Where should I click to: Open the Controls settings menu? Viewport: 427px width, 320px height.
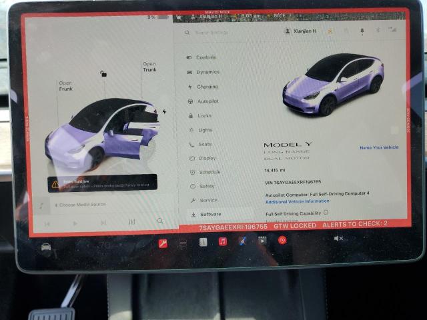coord(201,57)
